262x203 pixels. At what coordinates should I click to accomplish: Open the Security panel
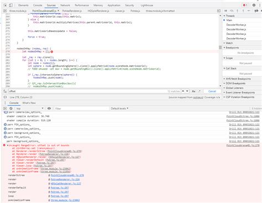tap(129, 6)
